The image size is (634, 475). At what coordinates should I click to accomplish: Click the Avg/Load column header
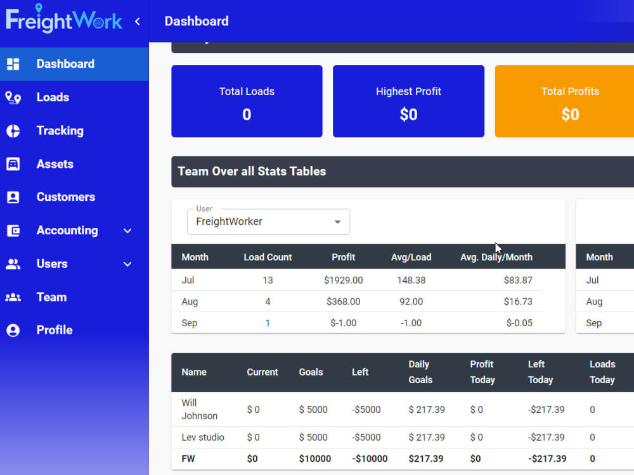(x=411, y=257)
